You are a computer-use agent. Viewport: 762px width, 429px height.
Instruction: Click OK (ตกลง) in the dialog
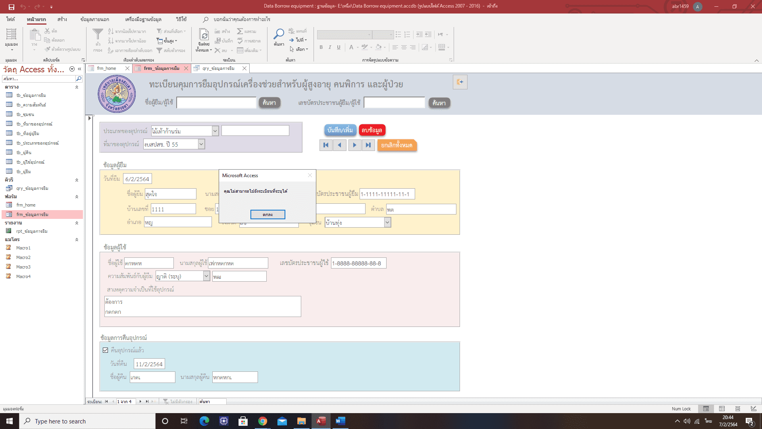(268, 214)
